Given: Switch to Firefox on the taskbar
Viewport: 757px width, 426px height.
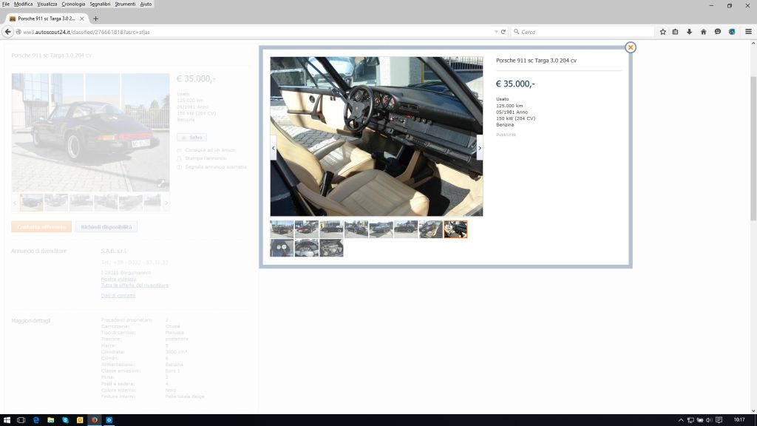Looking at the screenshot, I should [x=95, y=420].
